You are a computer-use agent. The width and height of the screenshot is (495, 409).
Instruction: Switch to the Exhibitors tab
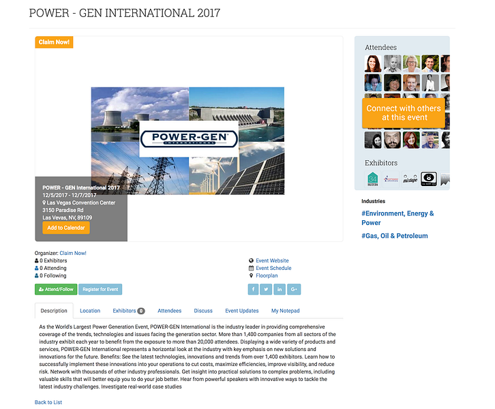click(x=128, y=311)
